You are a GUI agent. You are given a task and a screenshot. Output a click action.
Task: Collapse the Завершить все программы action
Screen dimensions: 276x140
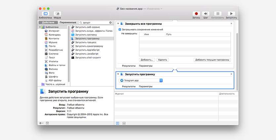click(118, 24)
